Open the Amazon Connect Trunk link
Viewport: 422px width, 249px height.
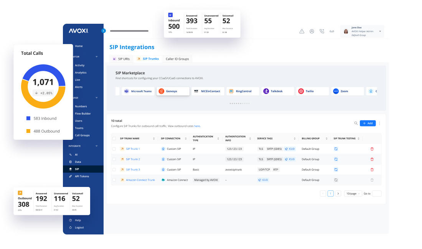(x=140, y=180)
